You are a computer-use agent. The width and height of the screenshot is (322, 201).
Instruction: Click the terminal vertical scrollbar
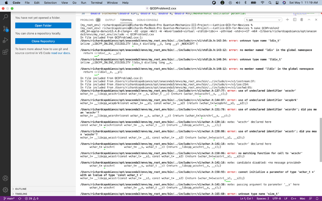coord(321,139)
